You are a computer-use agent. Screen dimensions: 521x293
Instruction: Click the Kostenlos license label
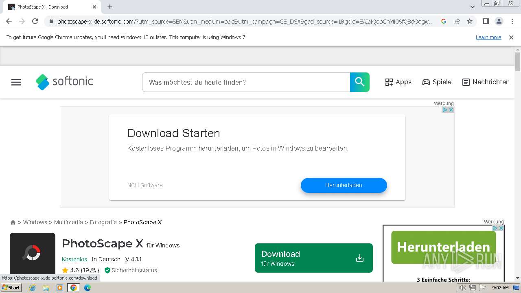point(74,259)
